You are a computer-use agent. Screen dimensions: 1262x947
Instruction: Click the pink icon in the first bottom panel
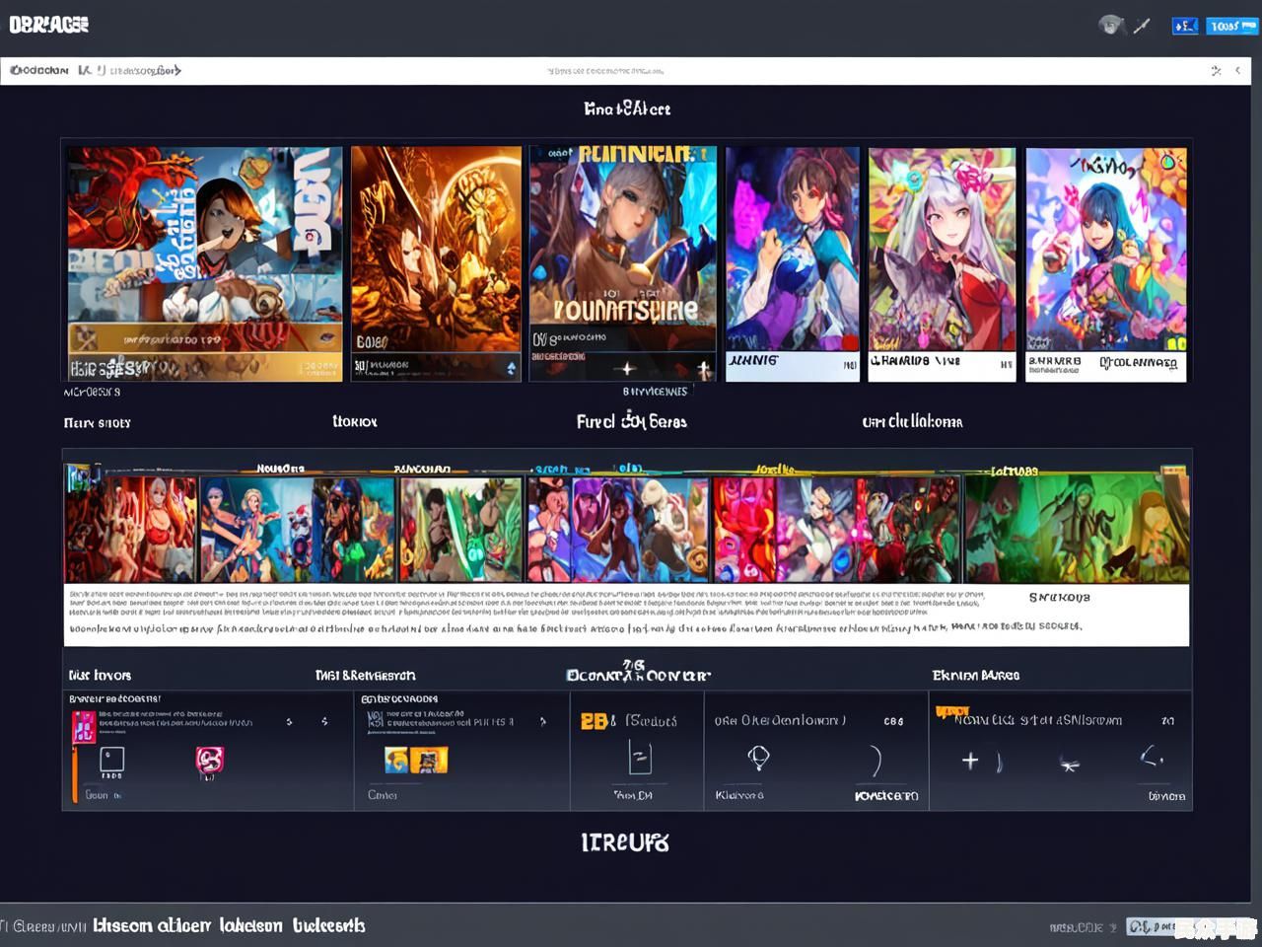(x=83, y=728)
